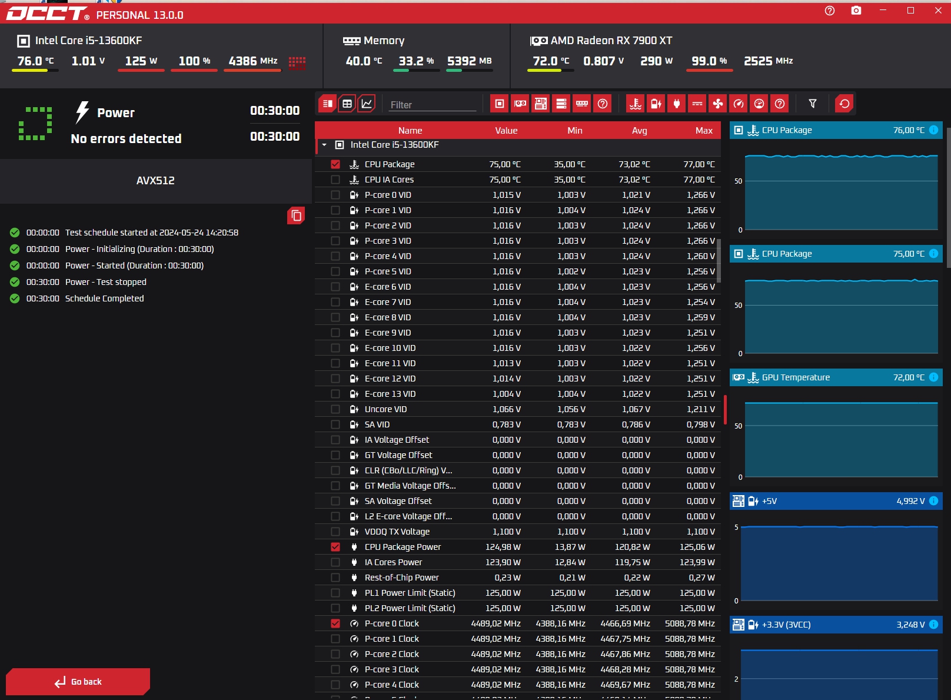Image resolution: width=951 pixels, height=700 pixels.
Task: Toggle the fan sensors filter icon
Action: tap(718, 104)
